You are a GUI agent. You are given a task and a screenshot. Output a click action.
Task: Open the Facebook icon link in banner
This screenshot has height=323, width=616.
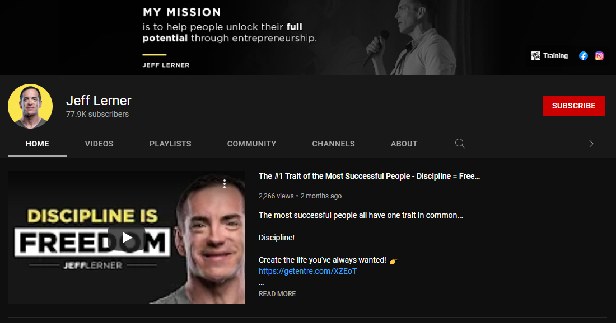[584, 56]
